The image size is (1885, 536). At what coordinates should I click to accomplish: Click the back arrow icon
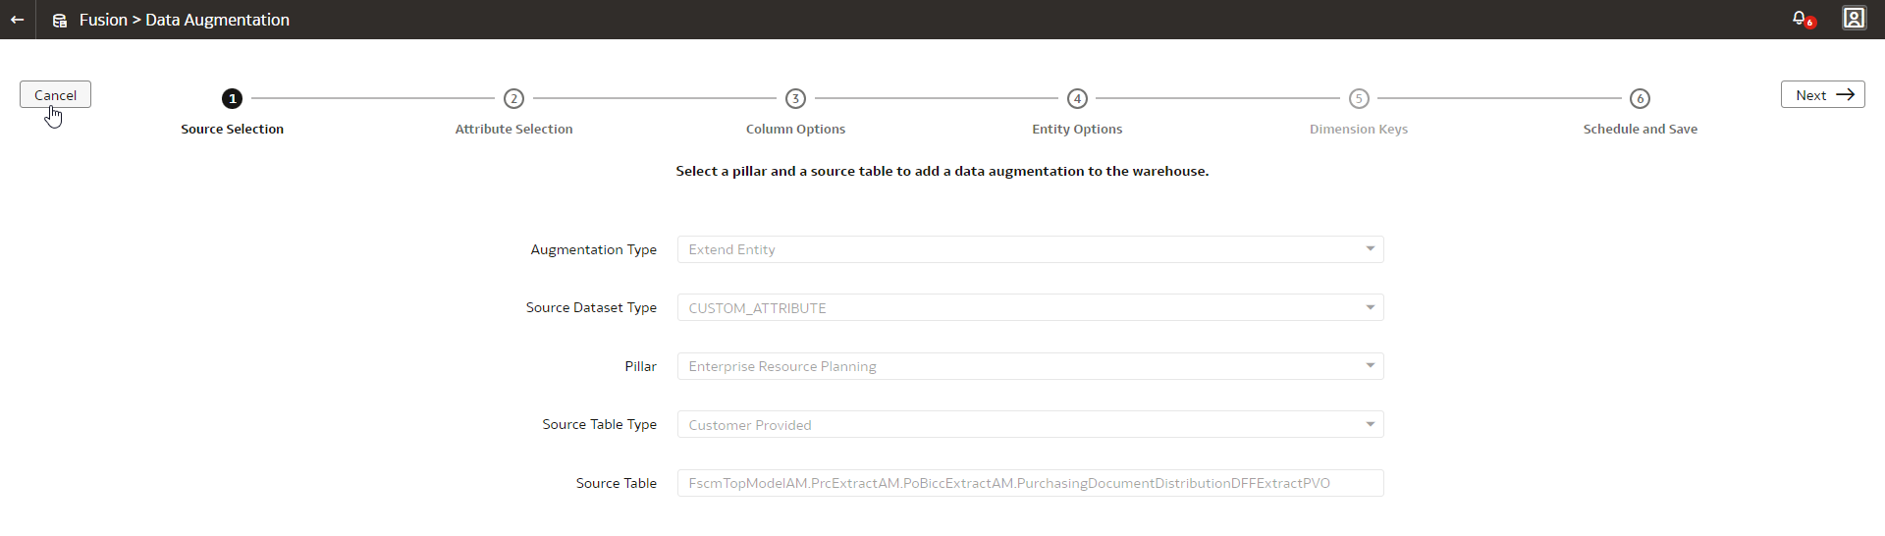pyautogui.click(x=17, y=20)
